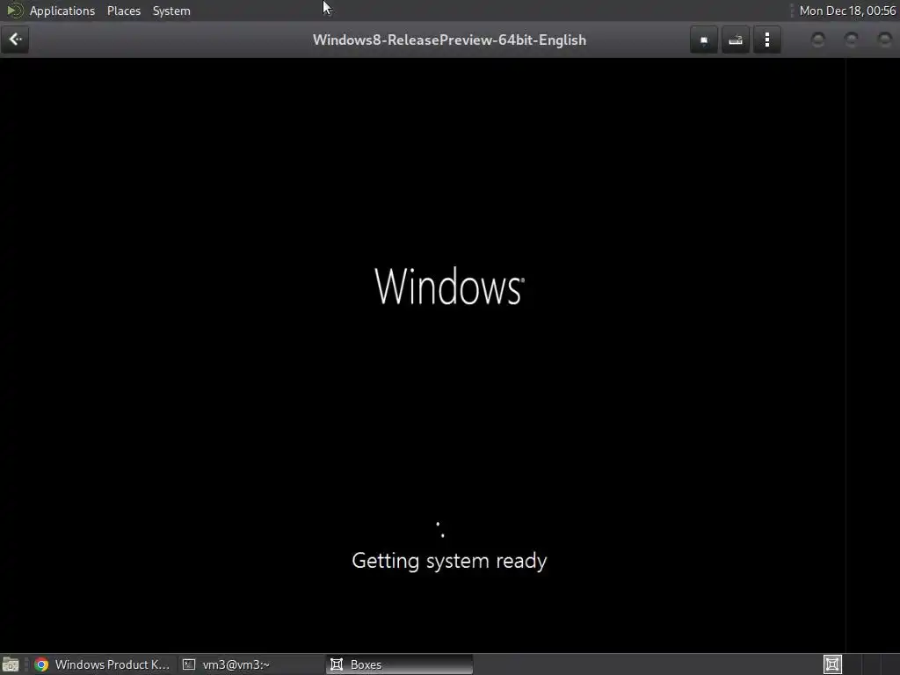Click the show desktop icon in bottom panel

(11, 664)
